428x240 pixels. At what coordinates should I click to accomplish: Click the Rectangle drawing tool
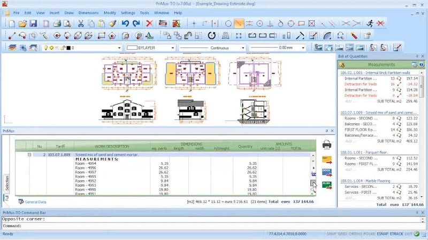click(x=101, y=36)
